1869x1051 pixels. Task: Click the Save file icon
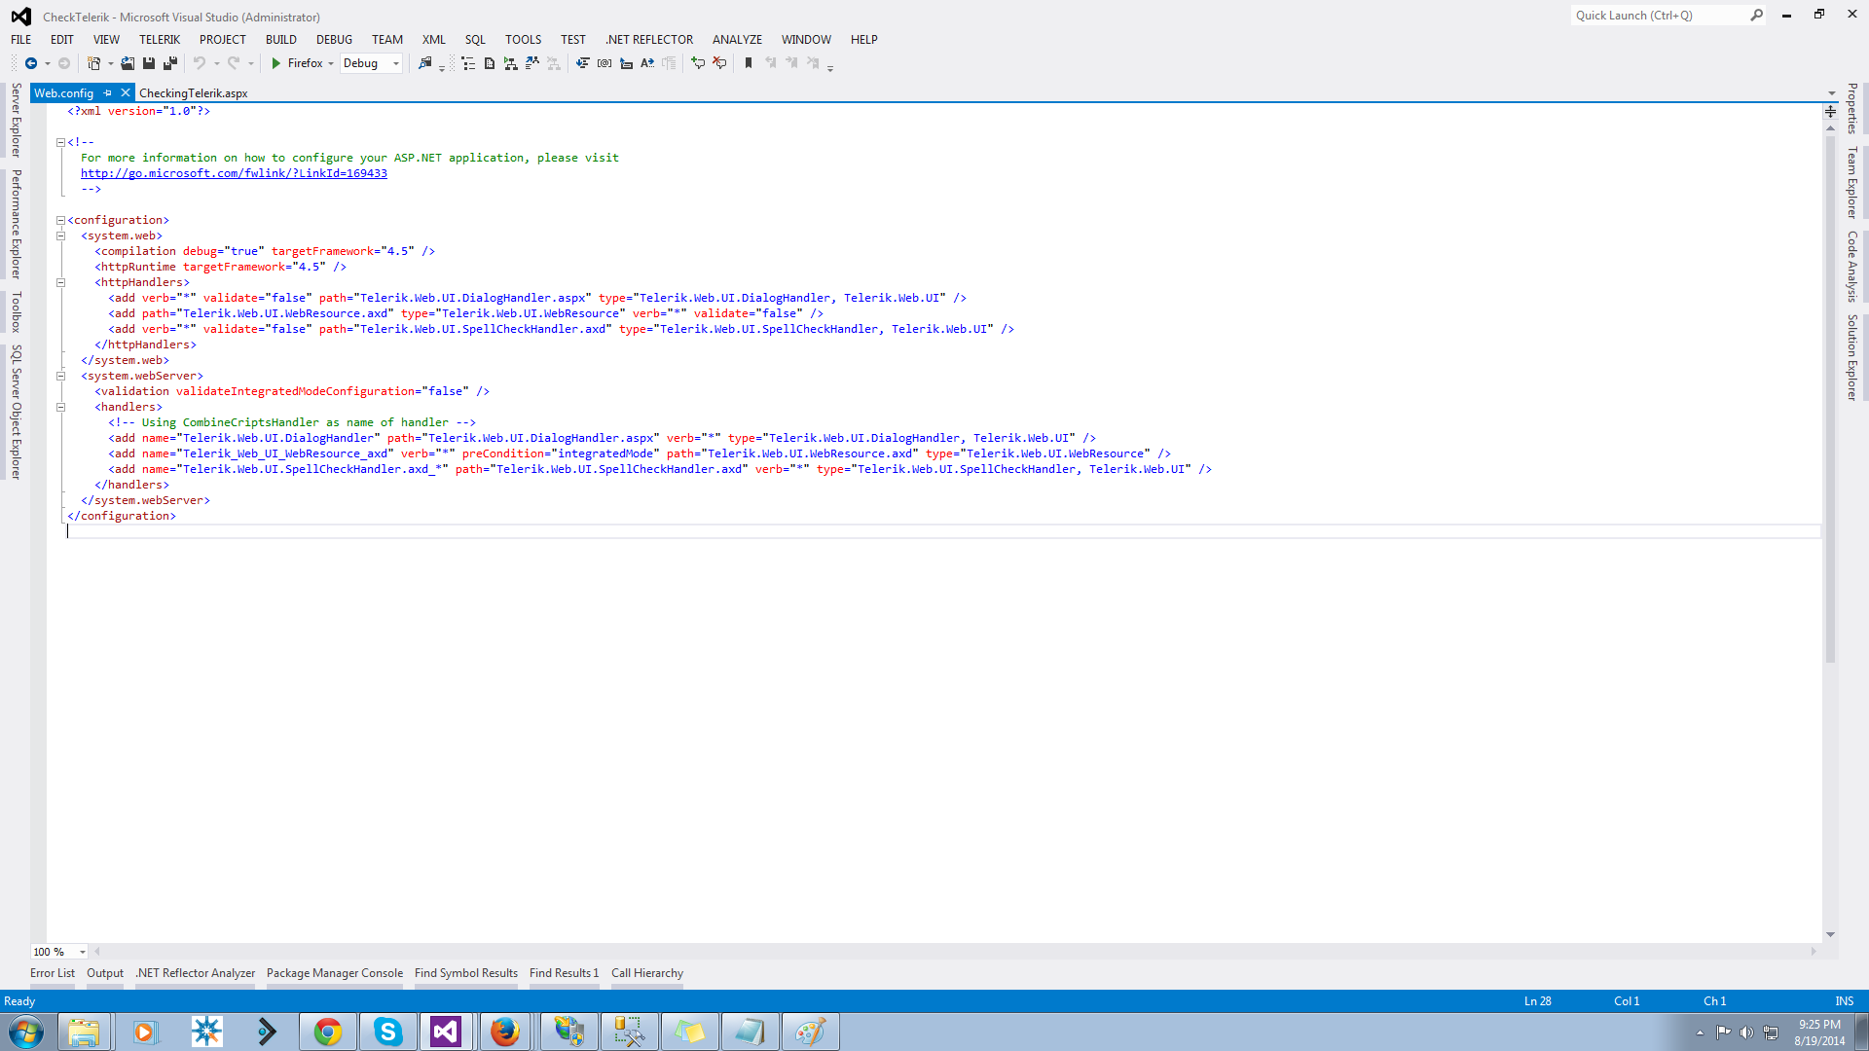149,63
